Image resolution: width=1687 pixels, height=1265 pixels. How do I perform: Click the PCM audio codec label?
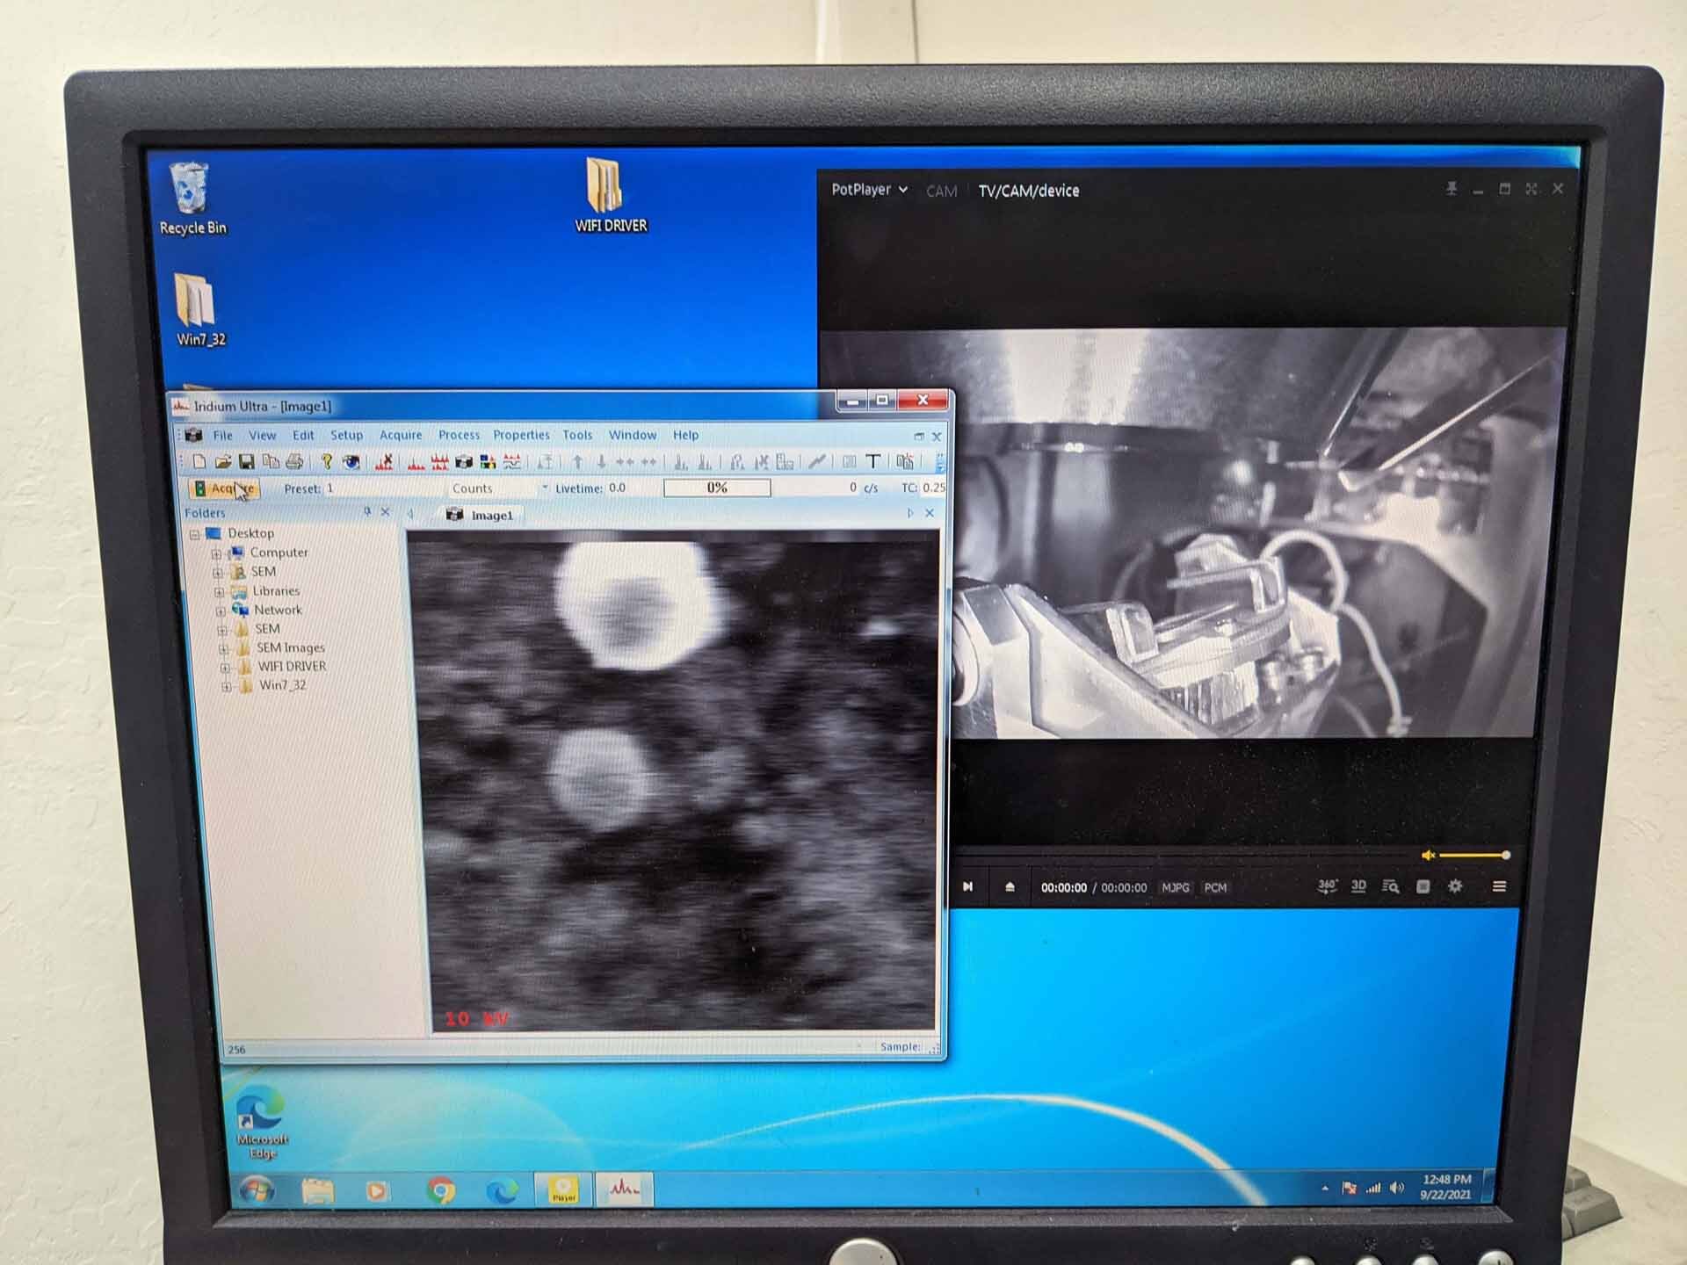pos(1215,887)
